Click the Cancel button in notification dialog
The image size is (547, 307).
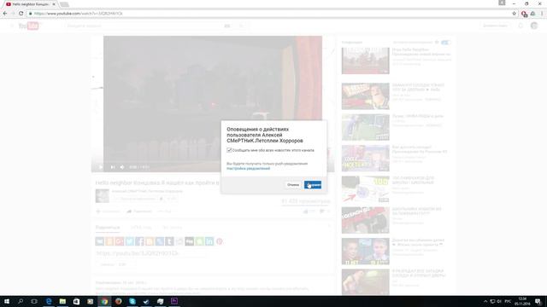293,185
